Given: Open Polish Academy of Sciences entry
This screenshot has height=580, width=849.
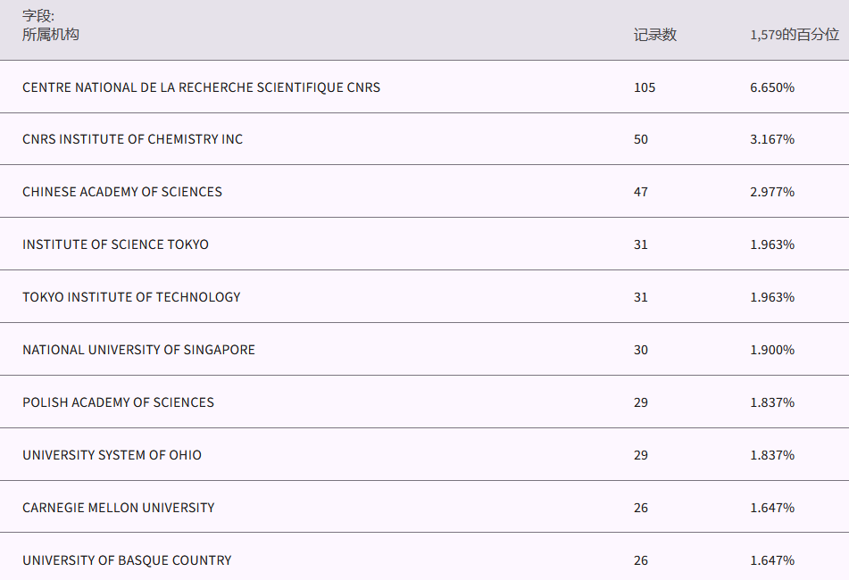Looking at the screenshot, I should click(x=118, y=402).
